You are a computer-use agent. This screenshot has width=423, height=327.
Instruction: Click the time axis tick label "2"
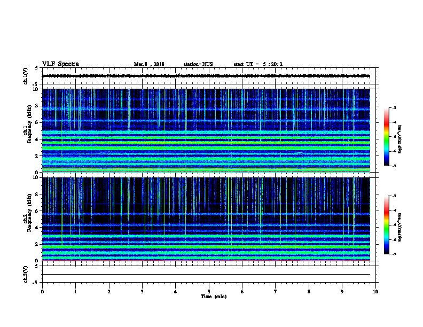coord(109,292)
